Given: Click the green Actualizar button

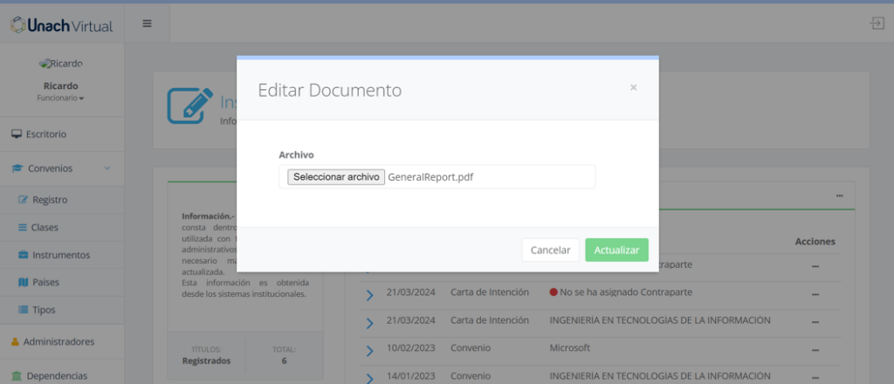Looking at the screenshot, I should (616, 250).
